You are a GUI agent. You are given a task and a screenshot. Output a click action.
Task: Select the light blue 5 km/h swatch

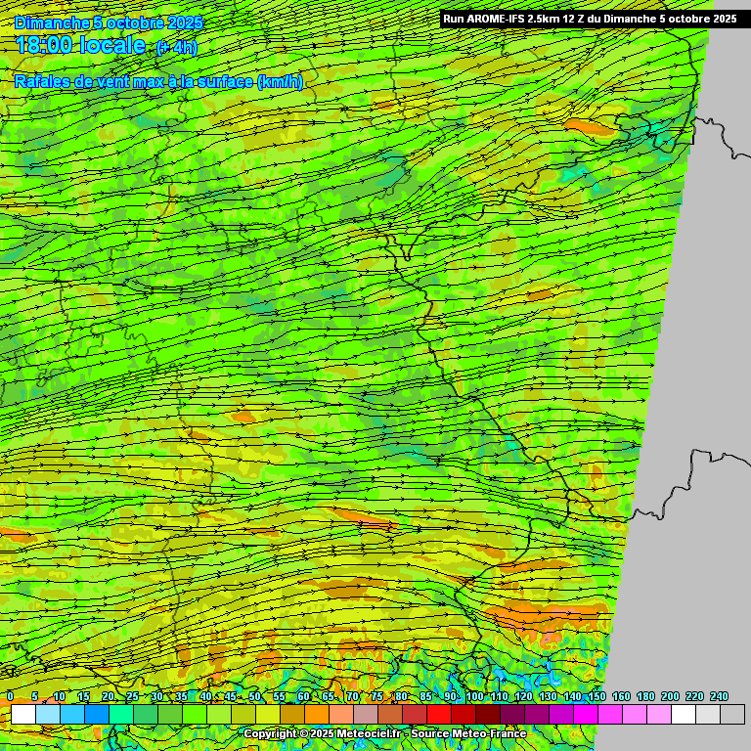47,715
